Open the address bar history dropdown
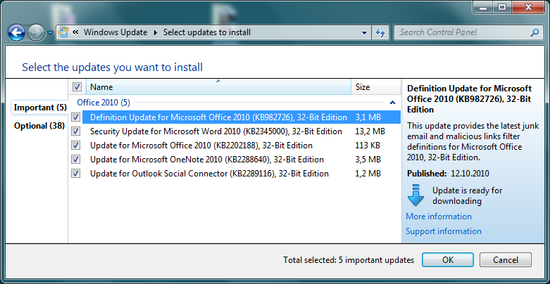 [x=365, y=33]
